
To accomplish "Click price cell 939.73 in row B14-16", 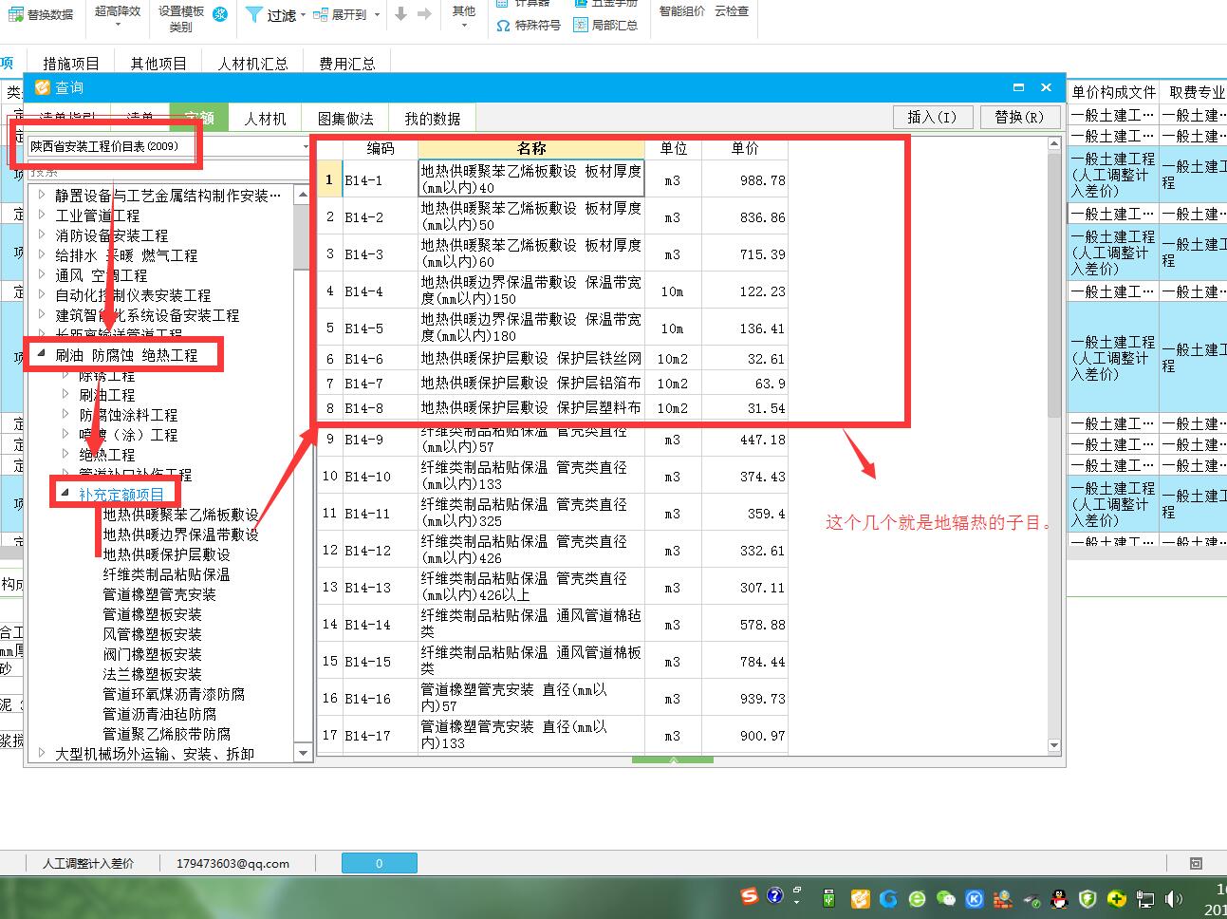I will 745,698.
